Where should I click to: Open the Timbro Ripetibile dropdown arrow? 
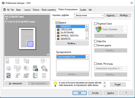pyautogui.click(x=126, y=30)
